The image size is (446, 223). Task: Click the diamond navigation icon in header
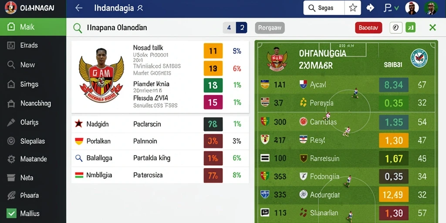tap(370, 8)
